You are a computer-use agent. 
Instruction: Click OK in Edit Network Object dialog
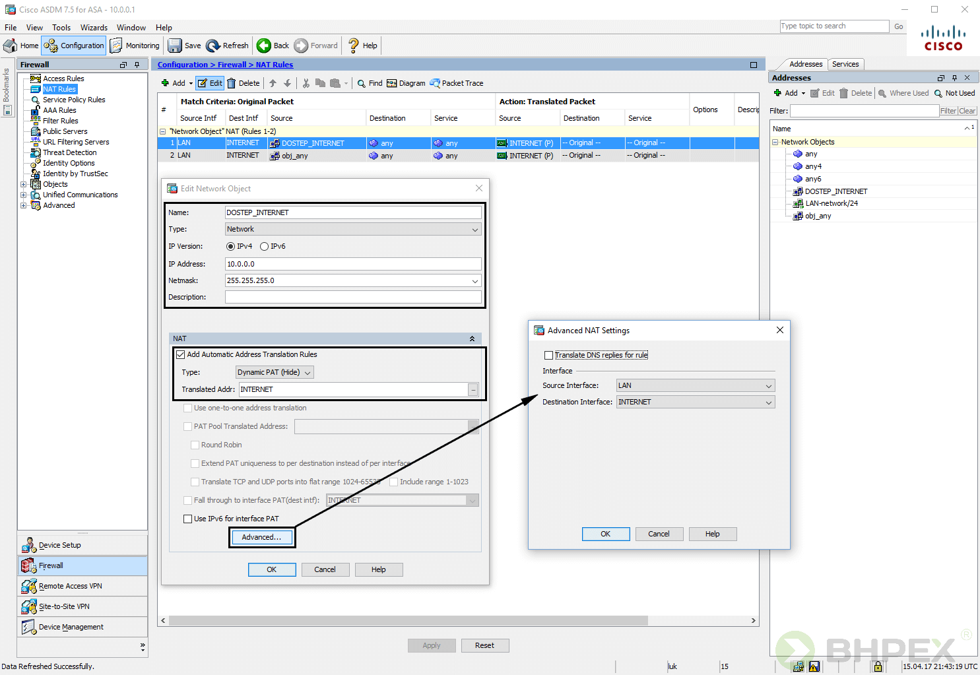point(272,569)
